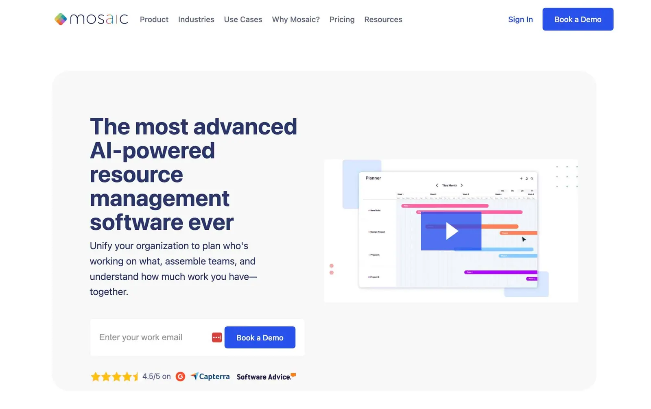Click the Project A row label
Screen dimensions: 651x409
click(374, 255)
